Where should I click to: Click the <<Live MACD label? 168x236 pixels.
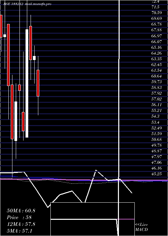coord(141,227)
